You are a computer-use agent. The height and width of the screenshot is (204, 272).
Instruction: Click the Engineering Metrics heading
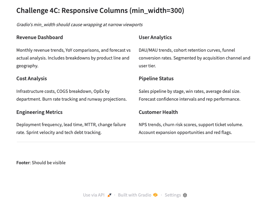[39, 112]
